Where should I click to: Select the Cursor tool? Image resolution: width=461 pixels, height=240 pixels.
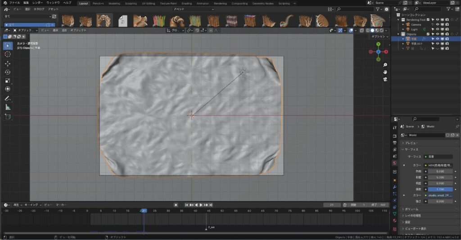(x=8, y=54)
